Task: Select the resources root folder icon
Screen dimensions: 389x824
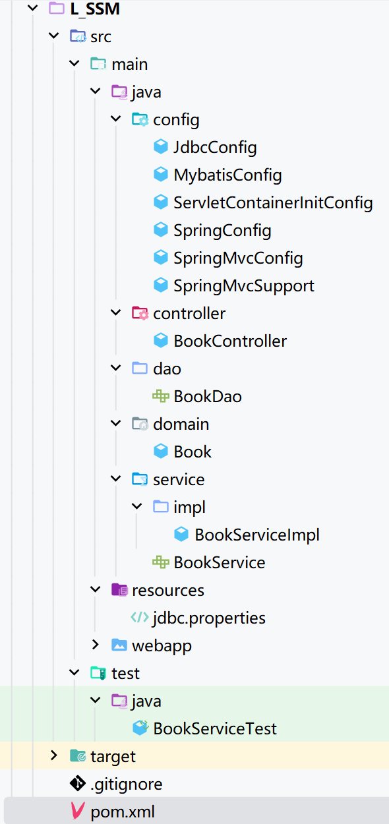Action: [x=119, y=589]
